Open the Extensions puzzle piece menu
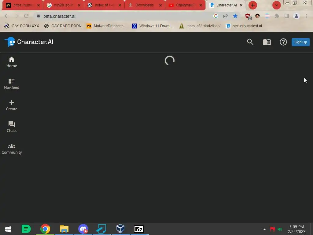Image resolution: width=313 pixels, height=235 pixels. [277, 16]
